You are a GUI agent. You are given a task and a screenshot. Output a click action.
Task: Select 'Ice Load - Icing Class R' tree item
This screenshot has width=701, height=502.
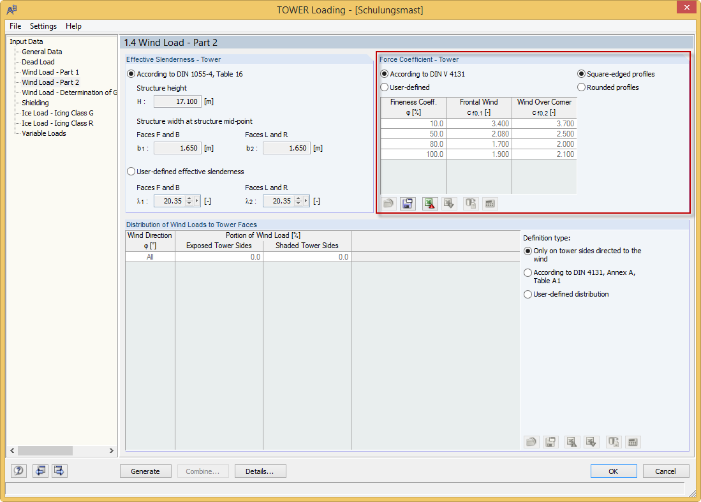[x=57, y=123]
